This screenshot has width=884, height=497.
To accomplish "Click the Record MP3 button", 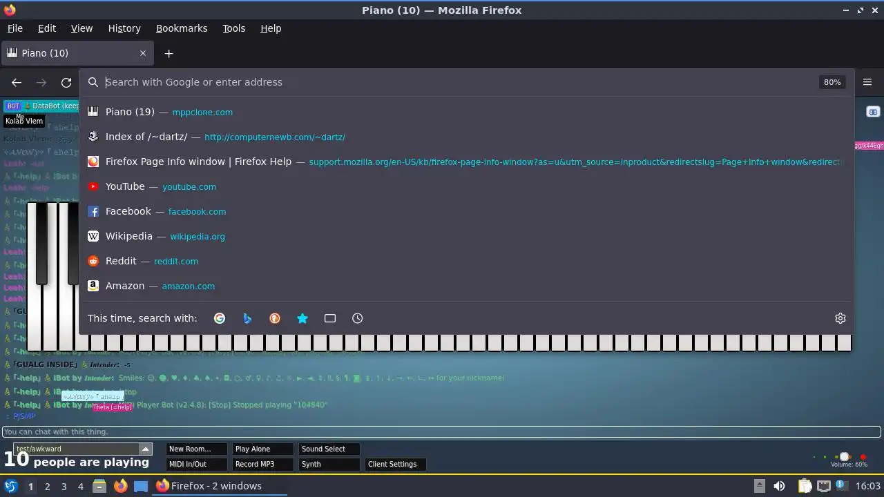I will 263,464.
